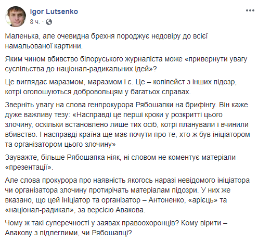
Task: Click the paragraph starting 'Це виглядає маразмом'
Action: click(121, 87)
